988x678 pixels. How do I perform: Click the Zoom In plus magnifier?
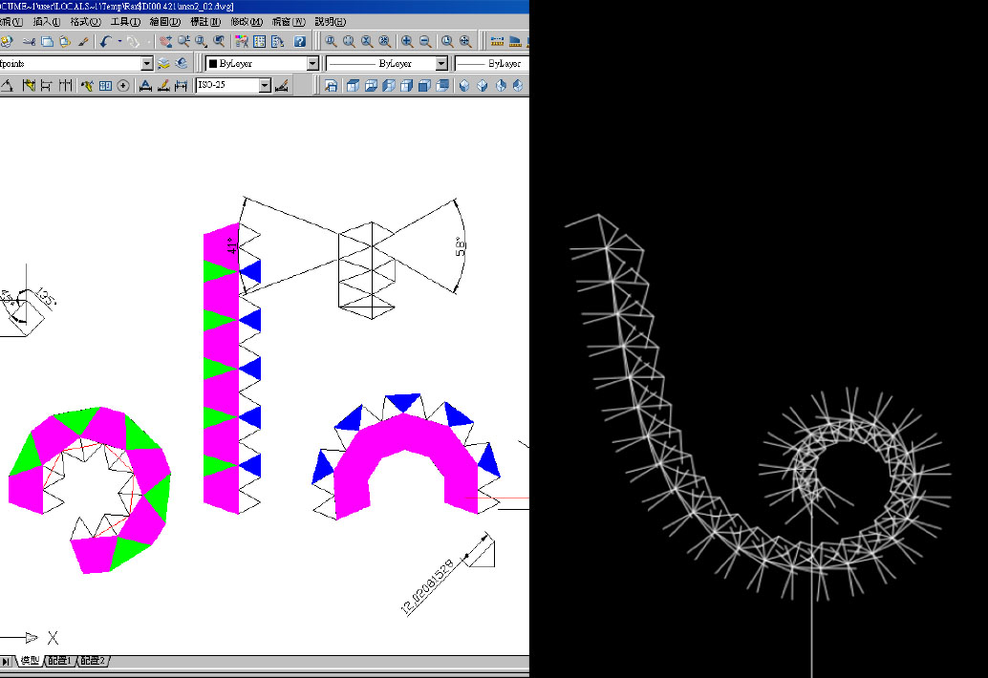(x=407, y=41)
